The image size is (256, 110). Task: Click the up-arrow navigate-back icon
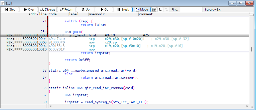(x=160, y=10)
